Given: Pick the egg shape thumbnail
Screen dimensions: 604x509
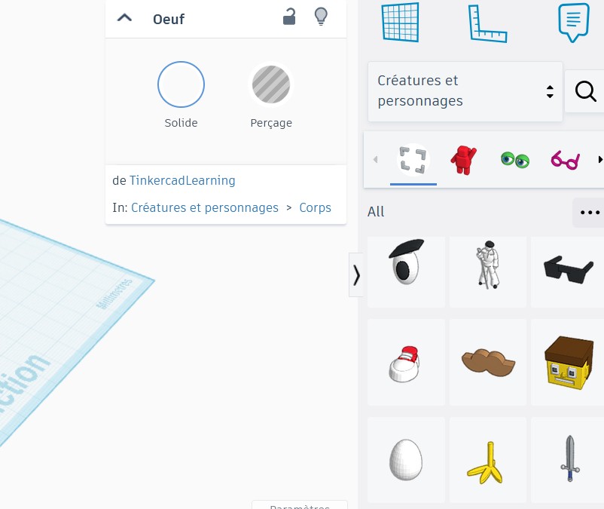Looking at the screenshot, I should click(x=406, y=460).
